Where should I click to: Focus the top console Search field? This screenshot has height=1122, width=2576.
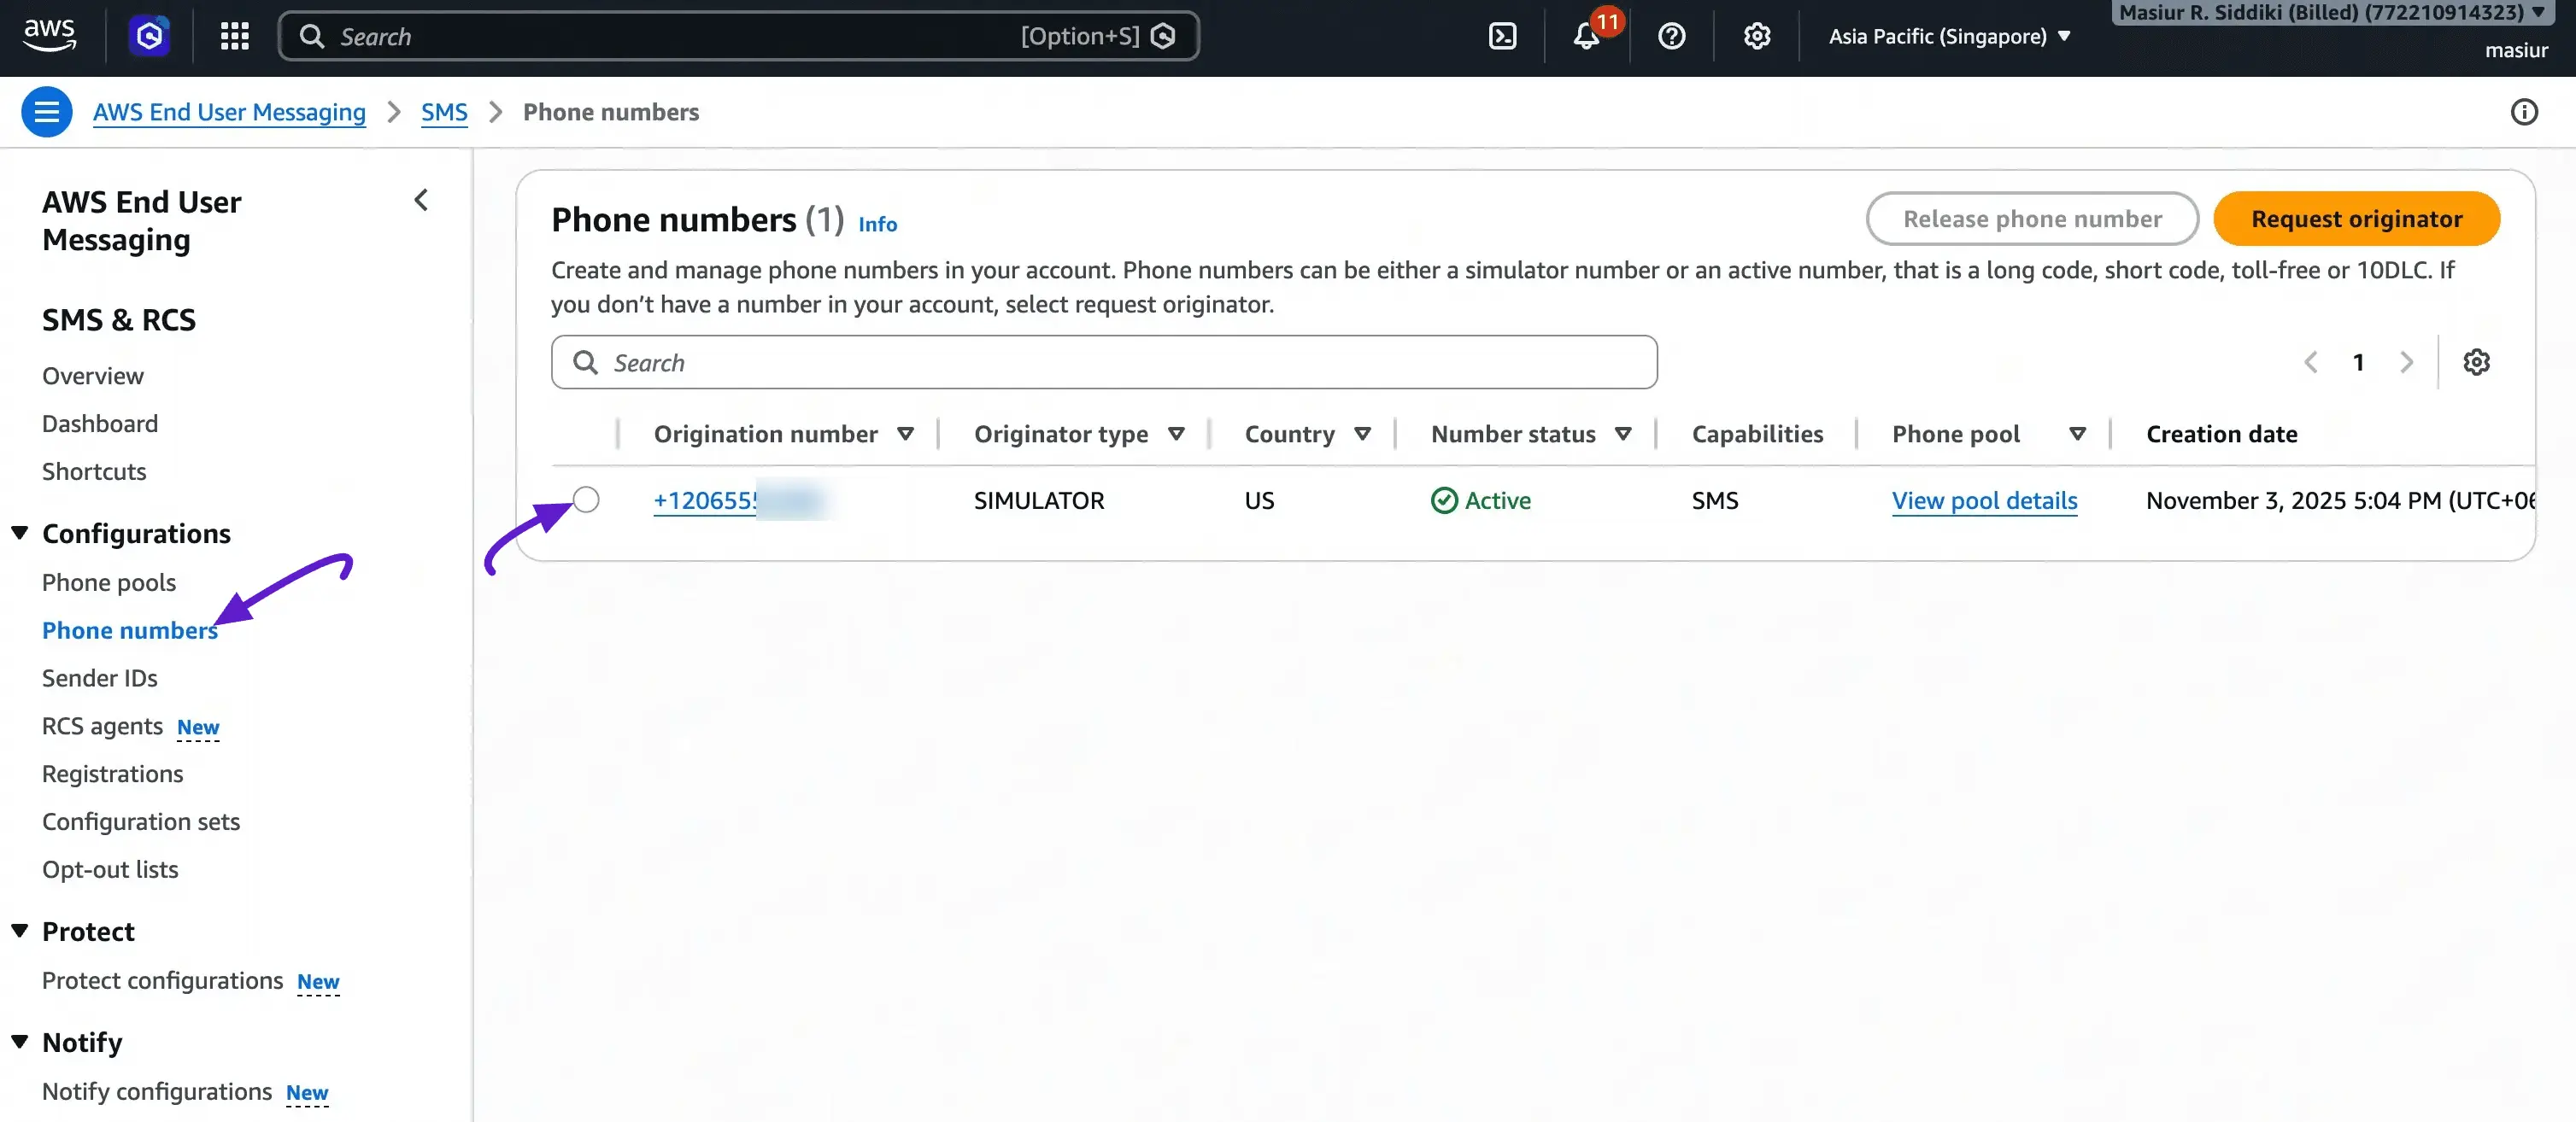click(x=738, y=37)
